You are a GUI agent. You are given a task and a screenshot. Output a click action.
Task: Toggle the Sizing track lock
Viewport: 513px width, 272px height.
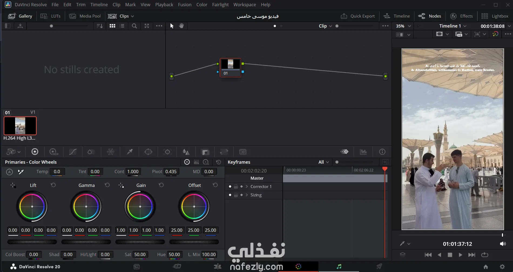[236, 195]
